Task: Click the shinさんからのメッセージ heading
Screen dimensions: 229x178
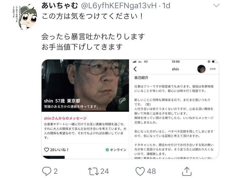Action: (65, 118)
